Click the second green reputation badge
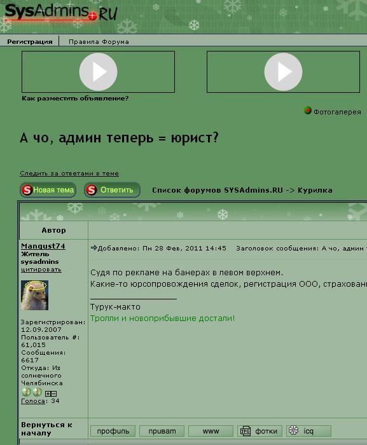This screenshot has height=445, width=367. tap(37, 392)
